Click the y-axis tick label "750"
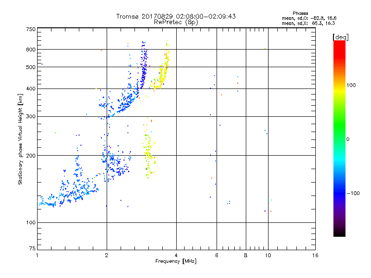 [x=31, y=29]
